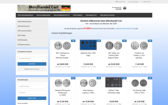
Task: Click the '11,00 EUR' price
Action: [x=139, y=64]
